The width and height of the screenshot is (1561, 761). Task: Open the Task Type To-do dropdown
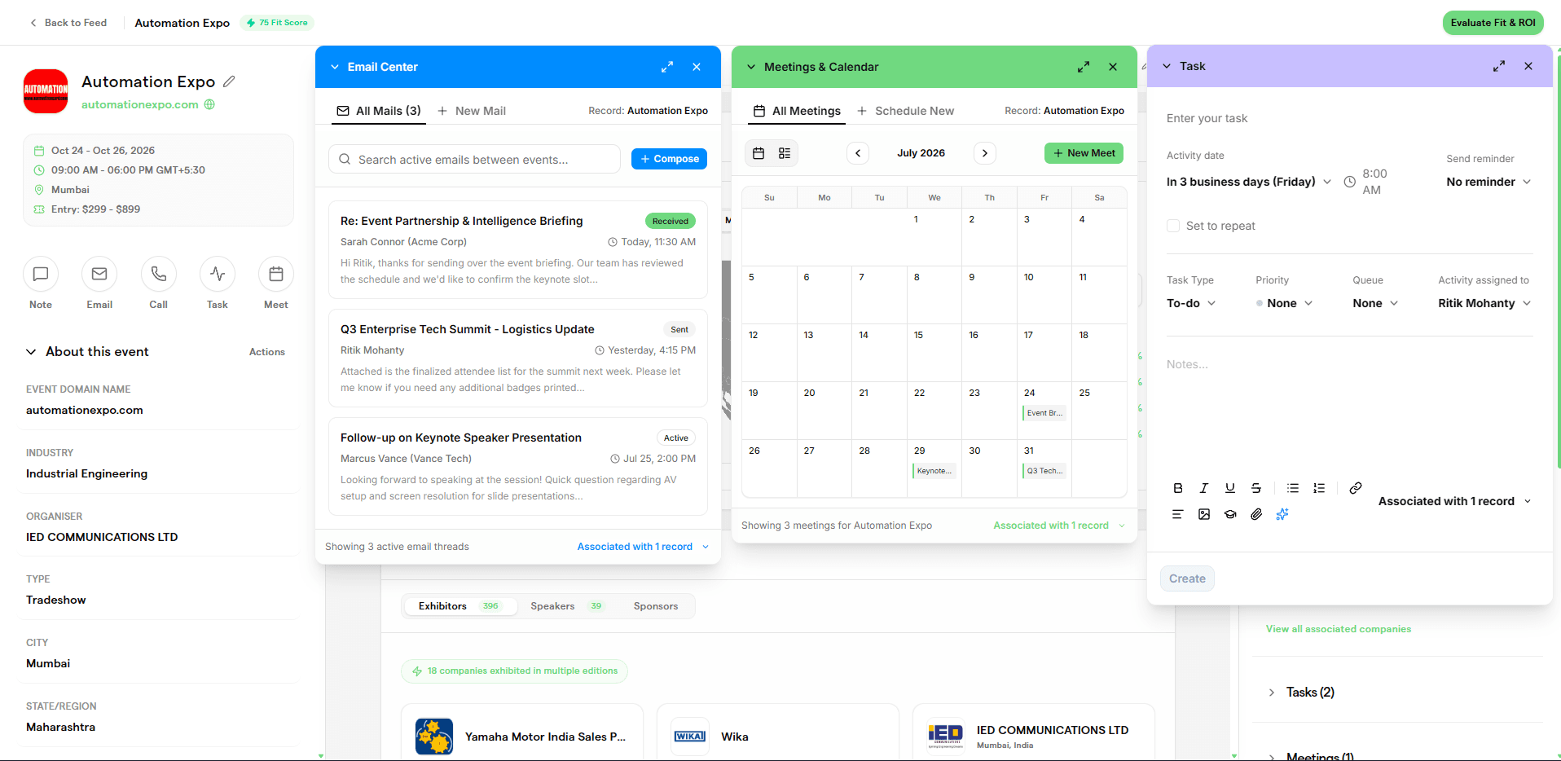pyautogui.click(x=1191, y=303)
